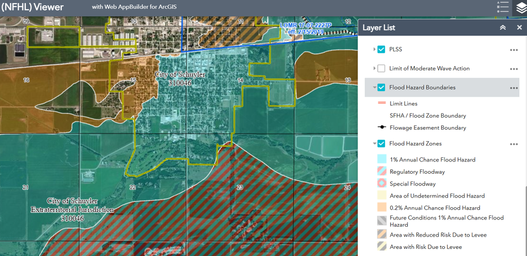Viewport: 527px width, 256px height.
Task: Open Limit of Moderate Wave Action options menu
Action: pos(514,69)
